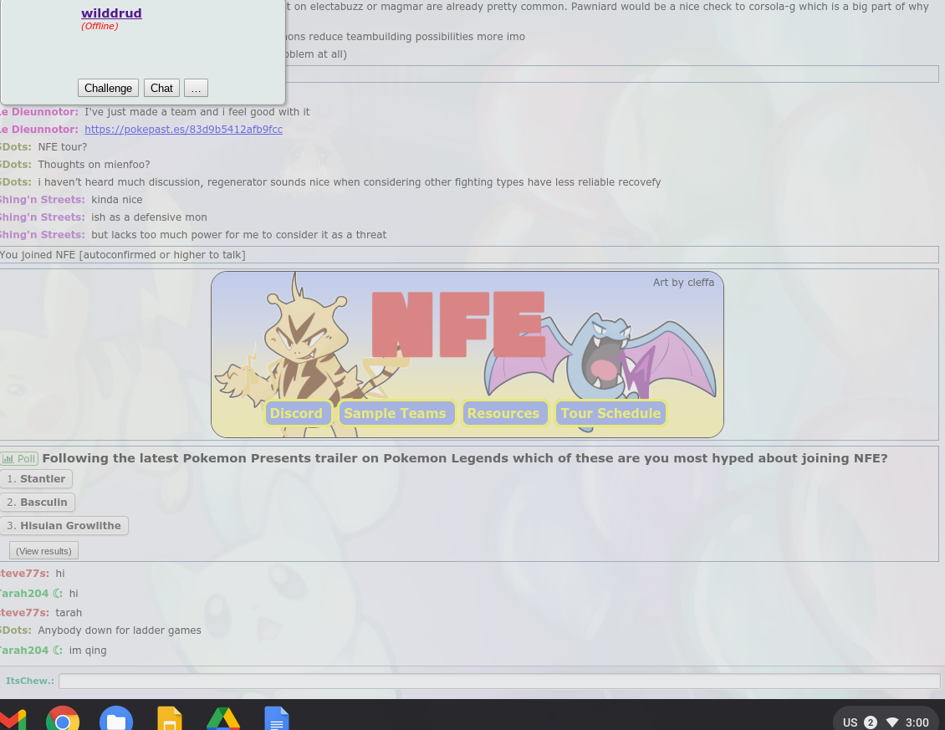
Task: Open Google Slides shelf icon
Action: 170,718
